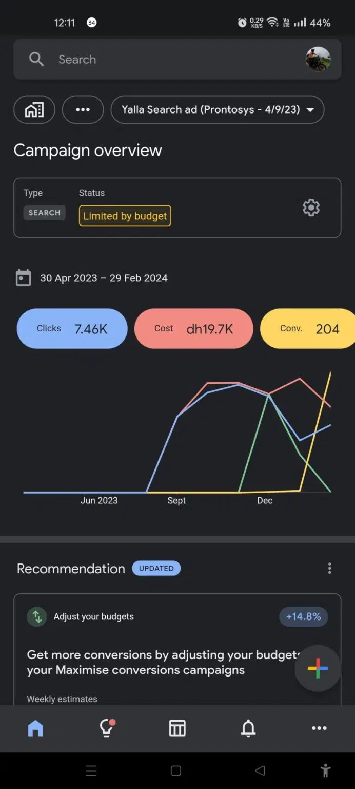The image size is (355, 789).
Task: Open the calendar date range picker
Action: (x=24, y=278)
